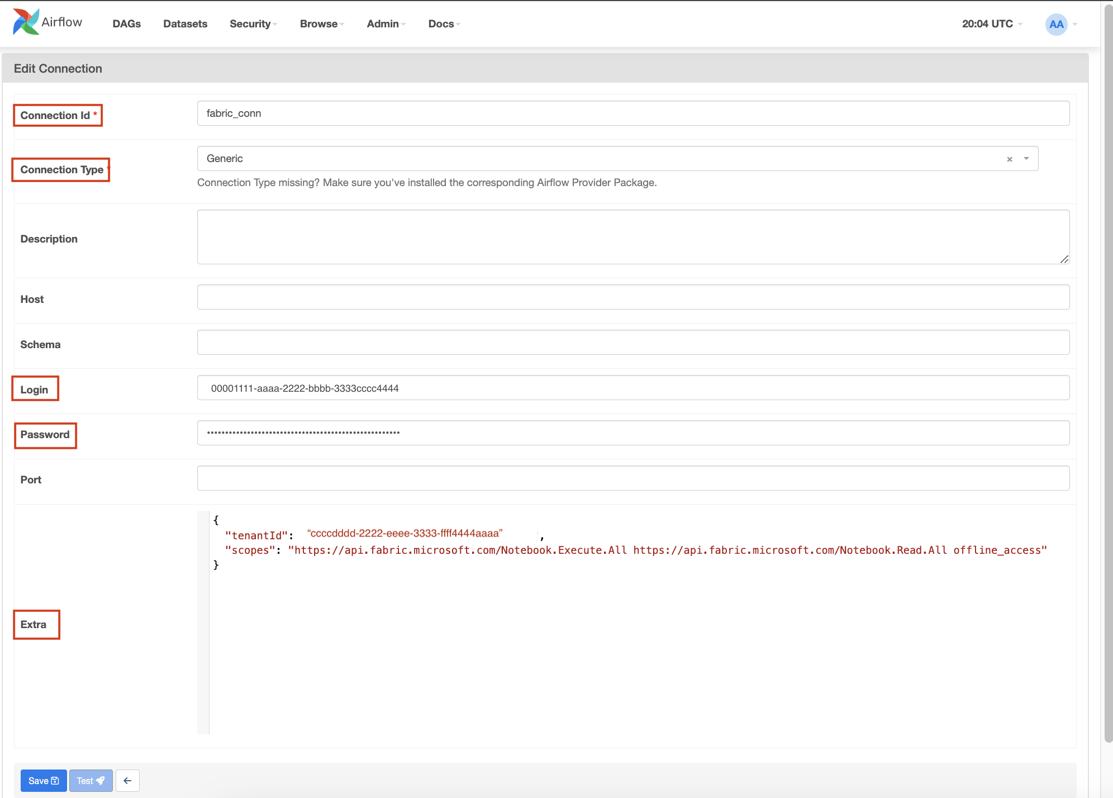Click the back arrow button
Screen dimensions: 1113x798
pyautogui.click(x=127, y=781)
